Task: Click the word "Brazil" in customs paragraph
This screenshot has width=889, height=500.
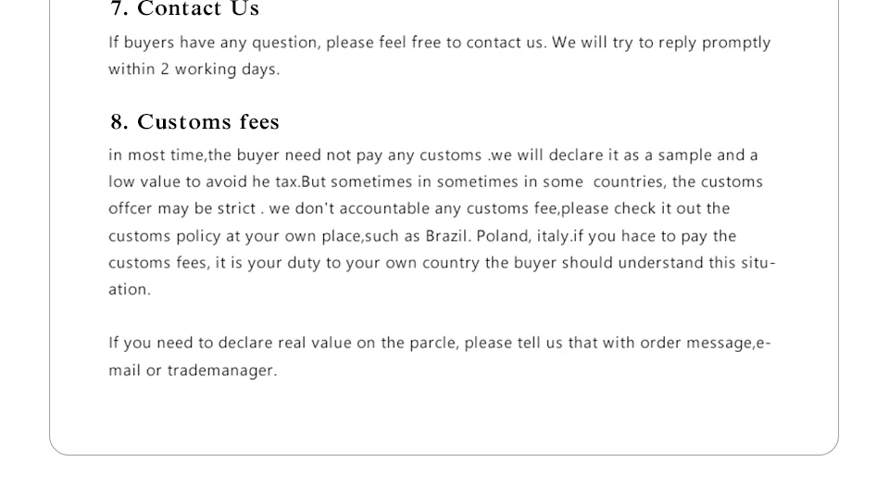Action: point(447,236)
